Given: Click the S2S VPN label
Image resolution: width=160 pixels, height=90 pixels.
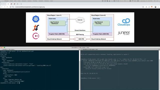Looking at the screenshot, I should pos(81,39).
